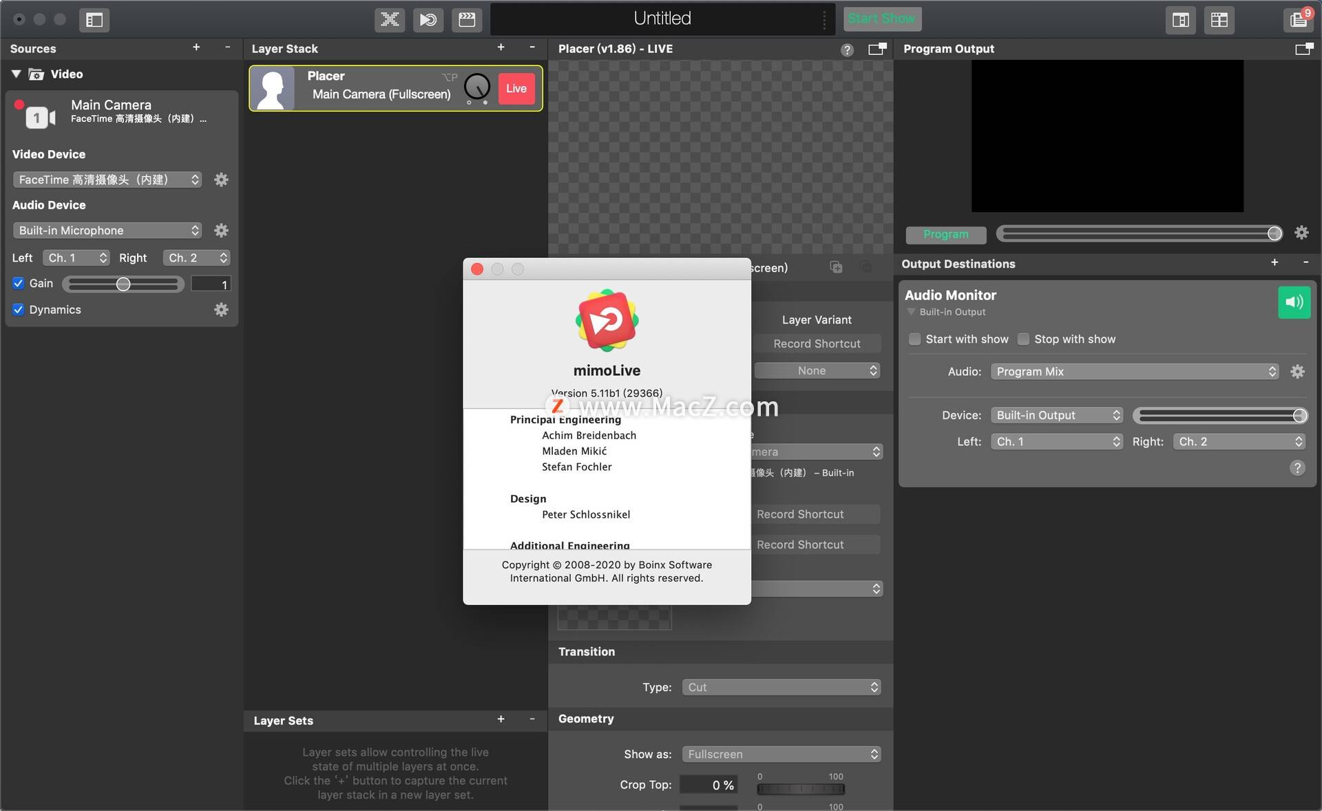Click the cut transition toolbar icon
1322x811 pixels.
[390, 19]
